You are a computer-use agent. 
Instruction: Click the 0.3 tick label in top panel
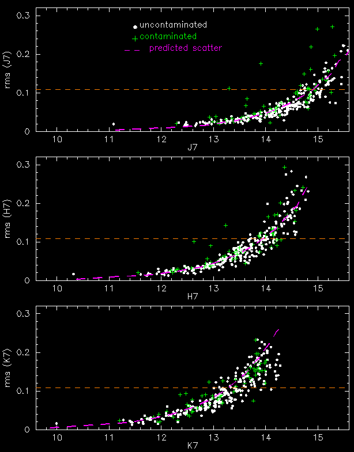click(x=22, y=16)
